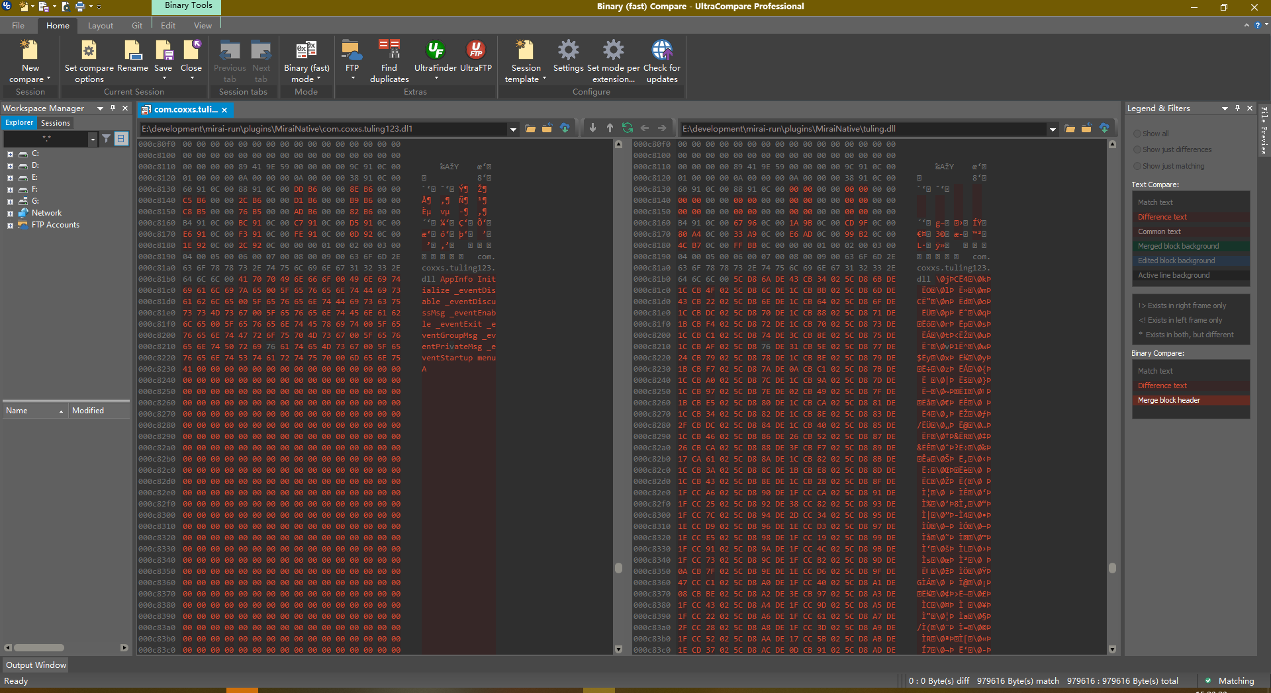Toggle Explorer split view button
Image resolution: width=1271 pixels, height=693 pixels.
click(x=121, y=139)
